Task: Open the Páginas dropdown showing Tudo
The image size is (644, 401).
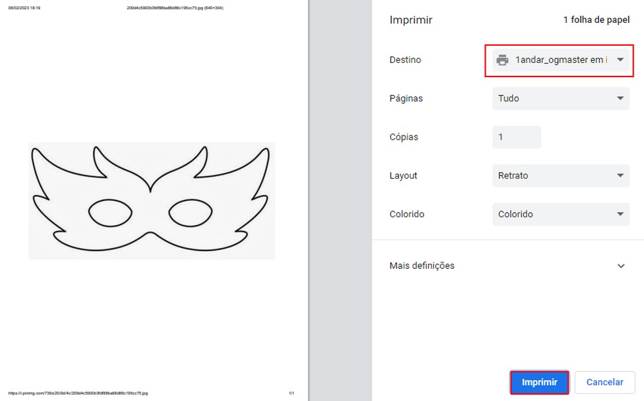Action: click(x=560, y=98)
